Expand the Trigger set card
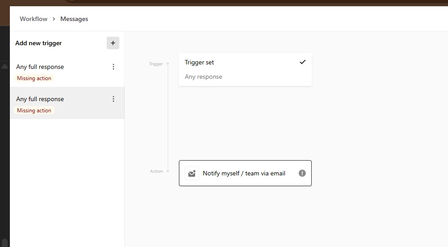Viewport: 448px width, 247px height. tap(238, 62)
